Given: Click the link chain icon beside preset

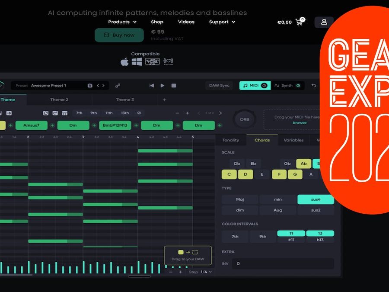Looking at the screenshot, I should click(118, 85).
